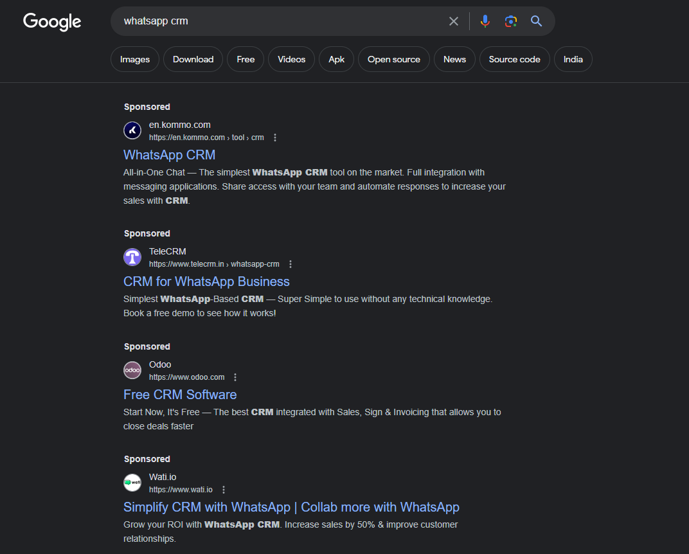Open Google Lens image search icon
This screenshot has height=554, width=689.
click(x=510, y=21)
